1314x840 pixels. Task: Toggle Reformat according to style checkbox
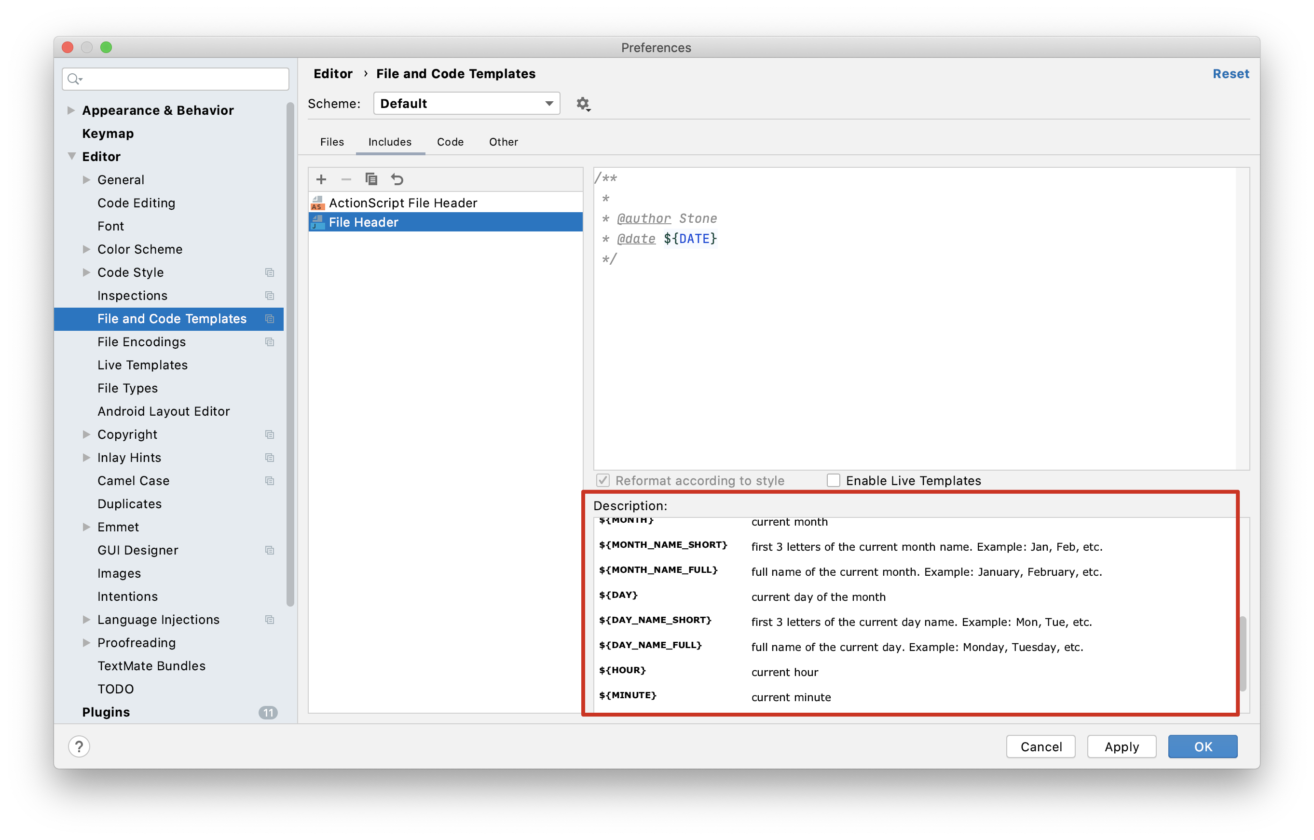(601, 480)
